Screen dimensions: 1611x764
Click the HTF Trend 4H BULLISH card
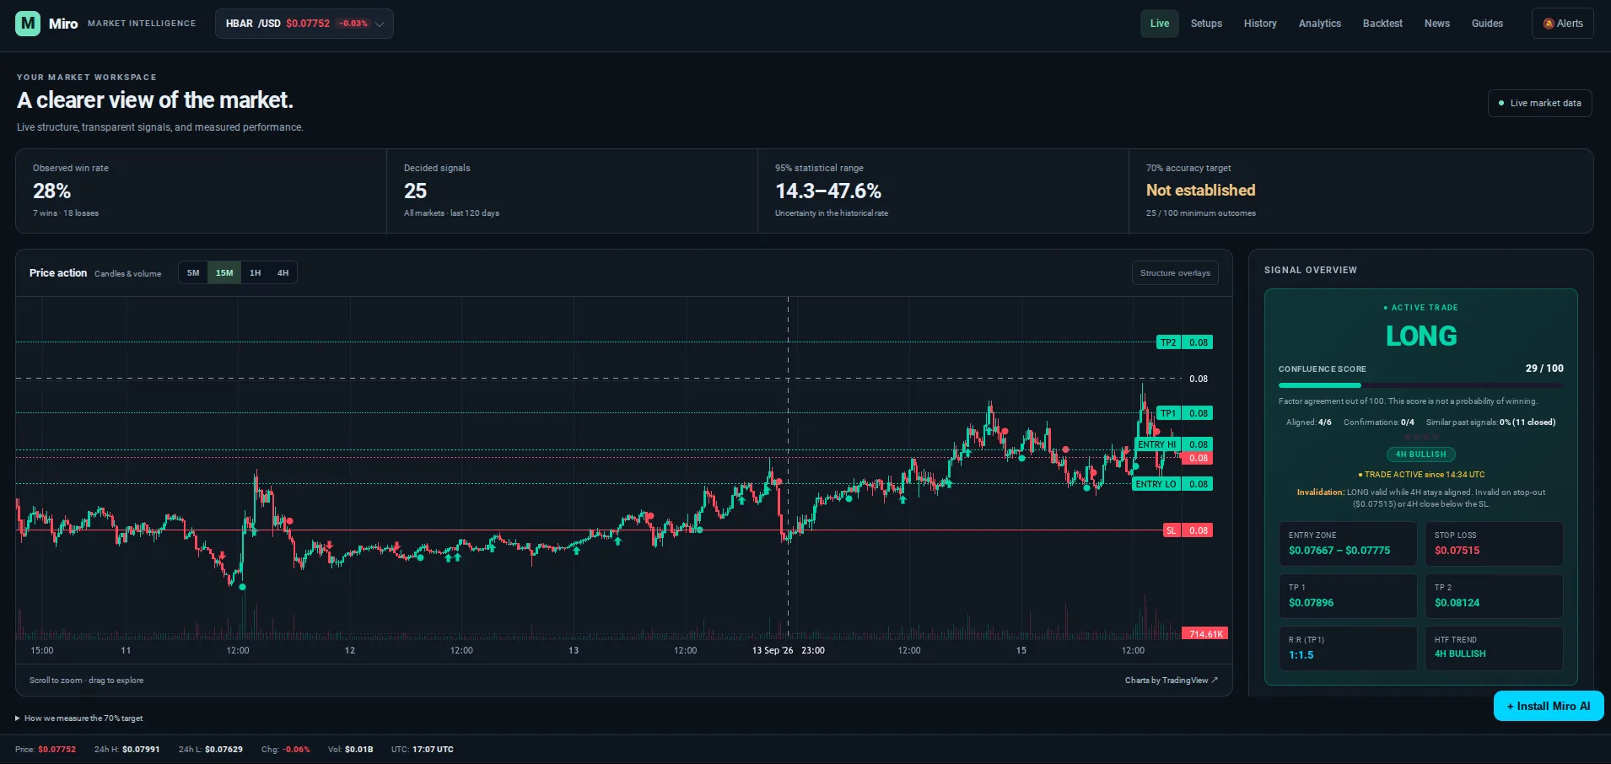coord(1494,648)
